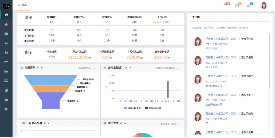The width and height of the screenshot is (275, 138).
Task: Open the customers person icon in sidebar
Action: click(x=6, y=24)
